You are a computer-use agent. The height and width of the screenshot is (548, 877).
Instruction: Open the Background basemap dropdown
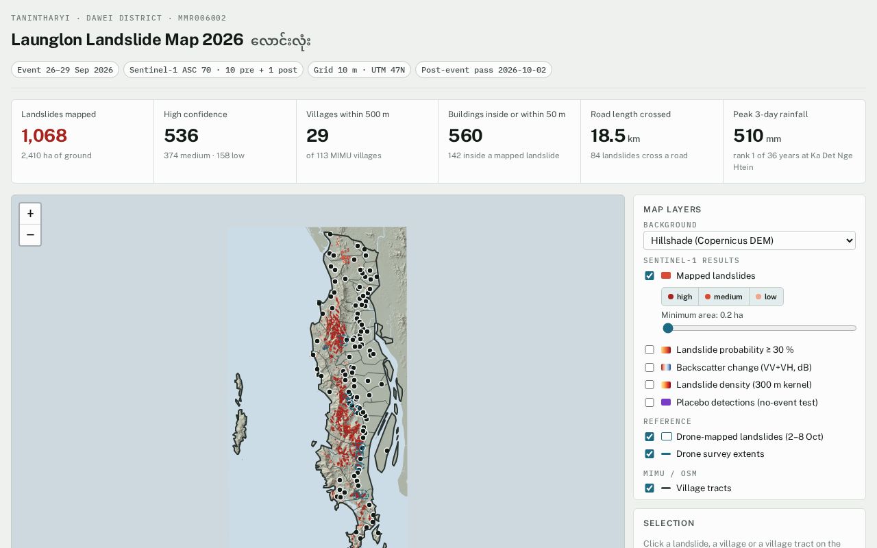tap(750, 240)
